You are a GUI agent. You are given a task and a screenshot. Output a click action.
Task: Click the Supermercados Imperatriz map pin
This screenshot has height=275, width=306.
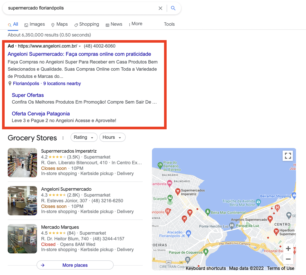point(178,191)
